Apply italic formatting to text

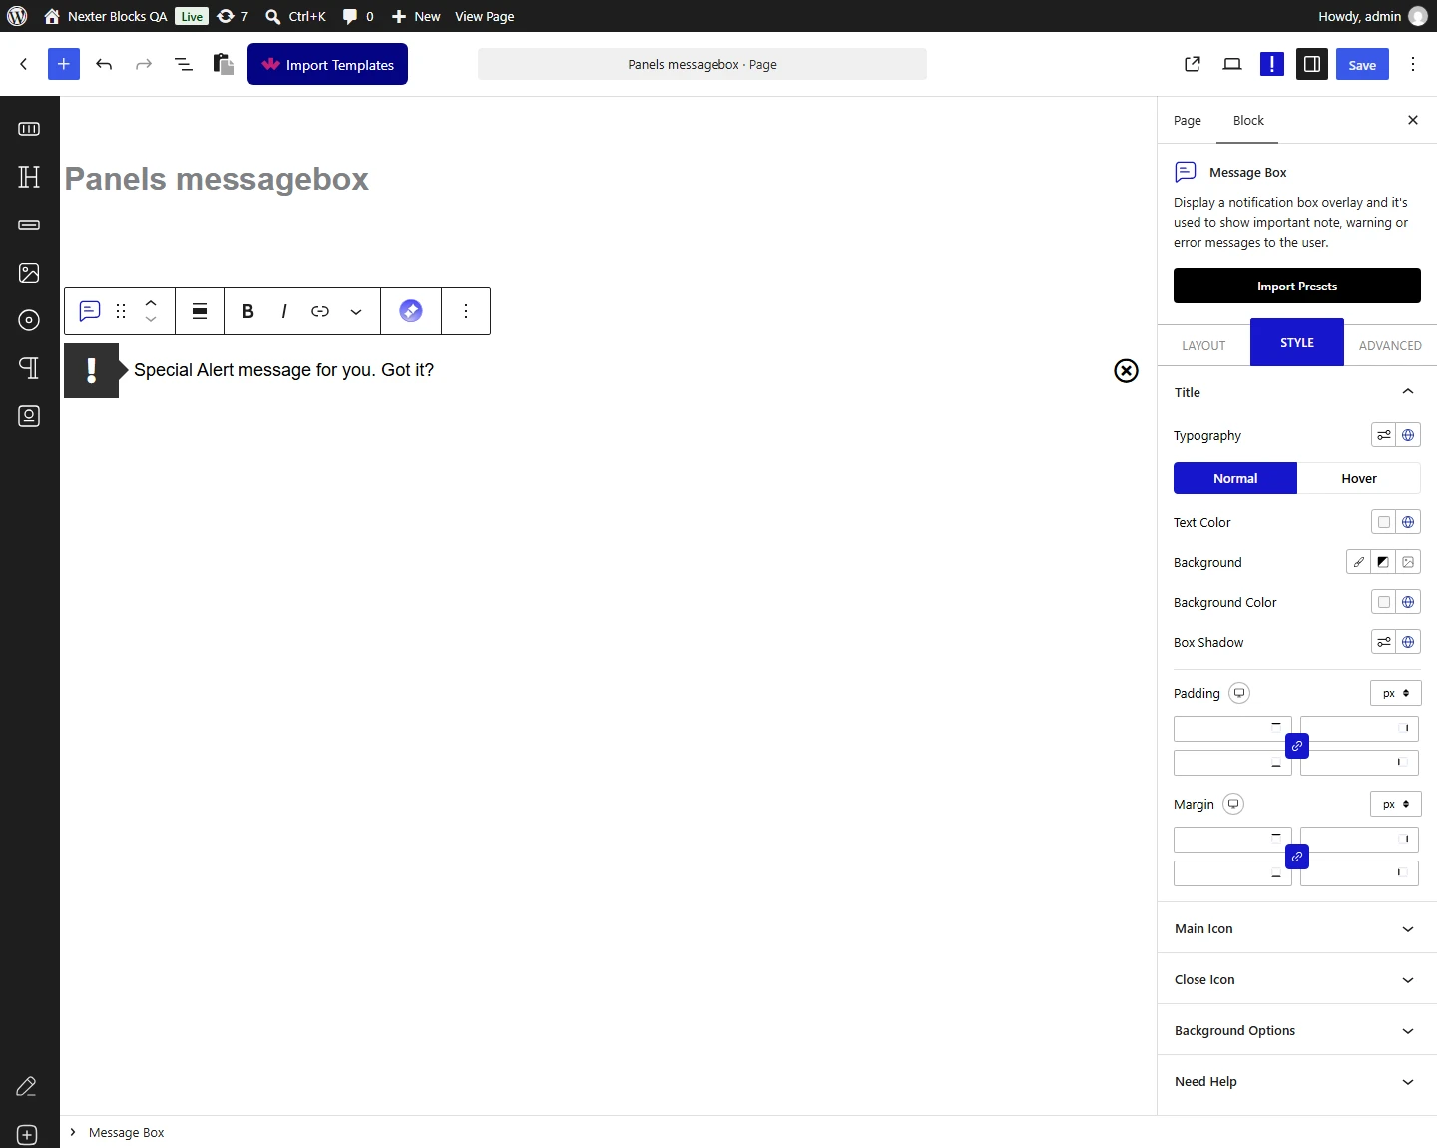284,311
